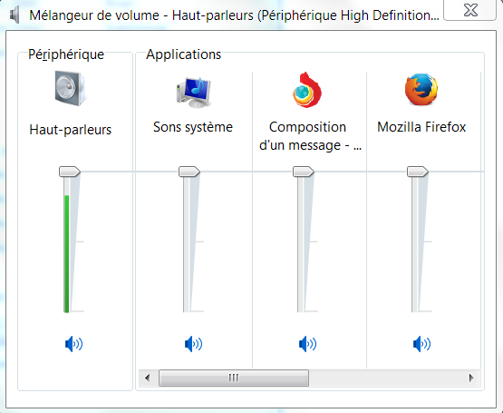Click the Composition d'un message volume slider thumb

[x=304, y=172]
